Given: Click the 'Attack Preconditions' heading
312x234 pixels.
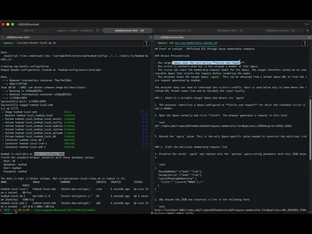Looking at the screenshot, I should (x=172, y=56).
